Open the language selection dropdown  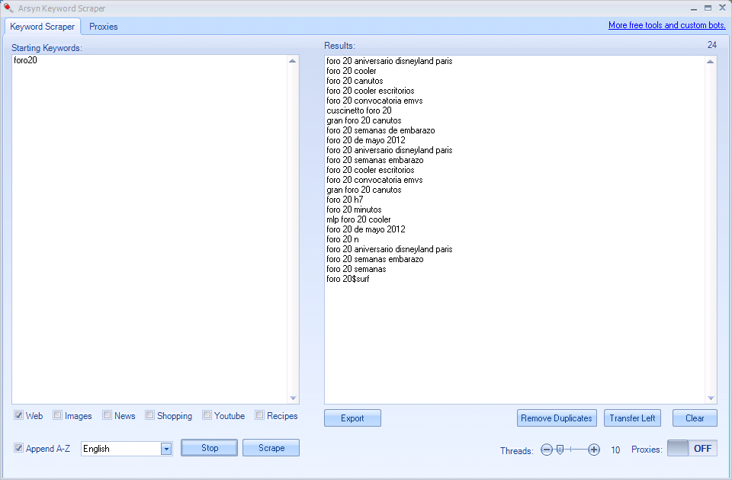coord(166,448)
